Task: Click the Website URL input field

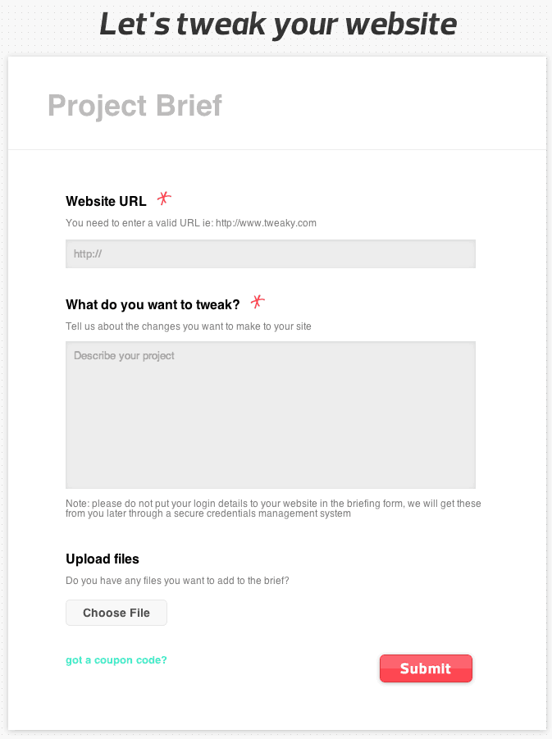Action: (x=270, y=254)
